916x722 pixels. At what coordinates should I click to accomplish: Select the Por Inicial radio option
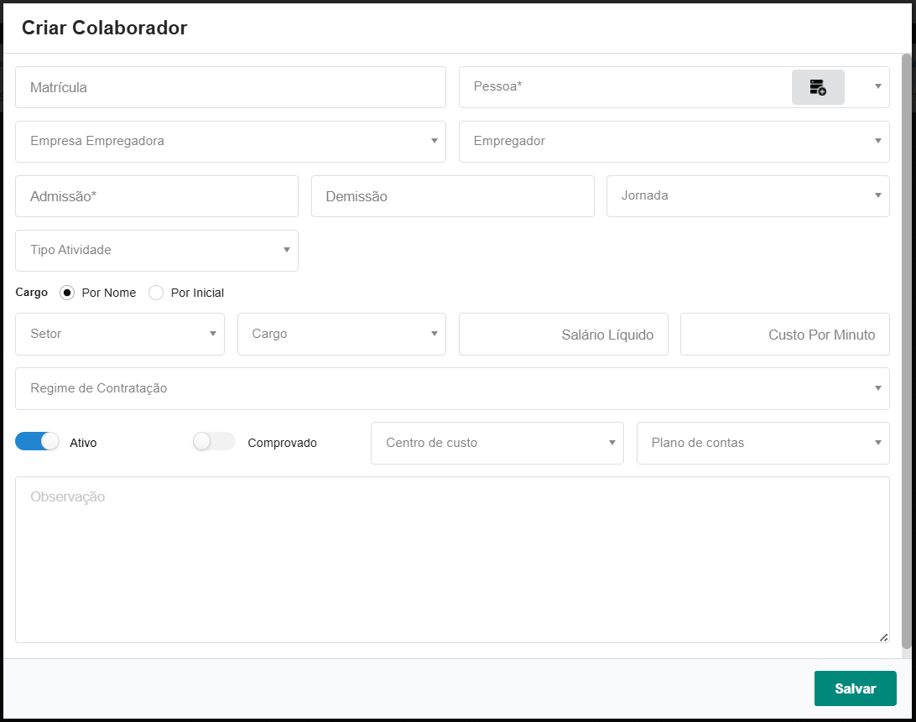pos(156,293)
